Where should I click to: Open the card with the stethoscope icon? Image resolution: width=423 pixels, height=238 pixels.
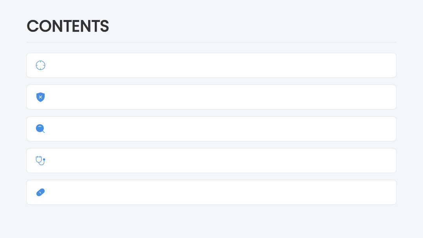(x=211, y=161)
